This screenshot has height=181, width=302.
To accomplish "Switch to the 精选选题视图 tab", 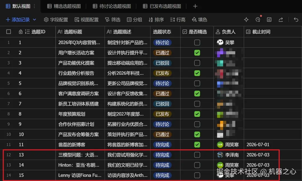I will coord(64,6).
